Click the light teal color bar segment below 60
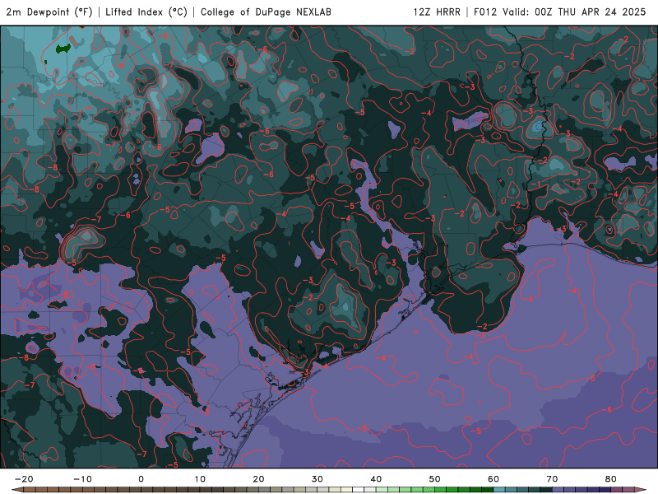 point(499,489)
